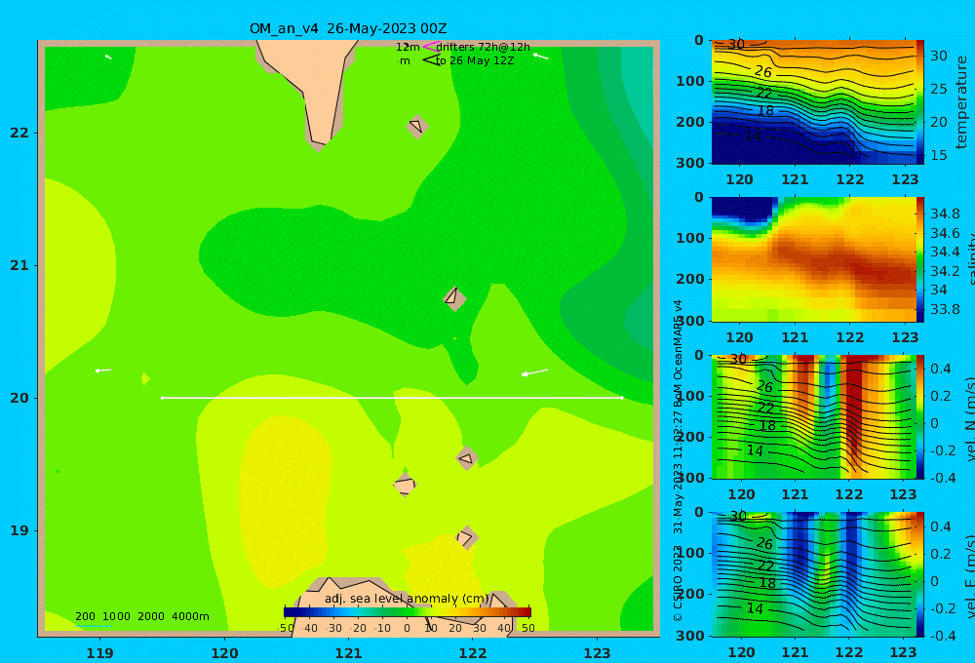Click the vertical 'BoM OceanMAPS v4' credit text
Viewport: 975px width, 663px height.
678,353
